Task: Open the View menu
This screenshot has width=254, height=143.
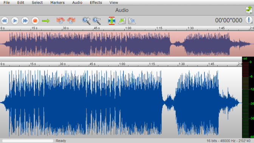Action: click(113, 2)
